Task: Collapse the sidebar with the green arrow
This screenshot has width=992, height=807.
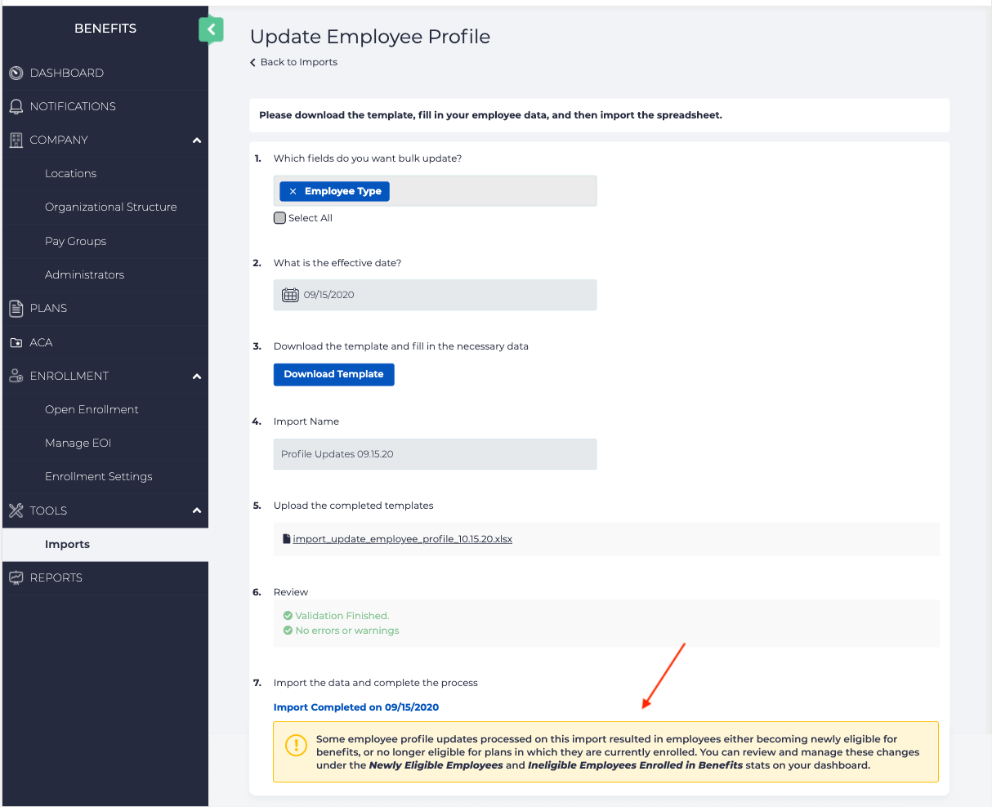Action: point(211,30)
